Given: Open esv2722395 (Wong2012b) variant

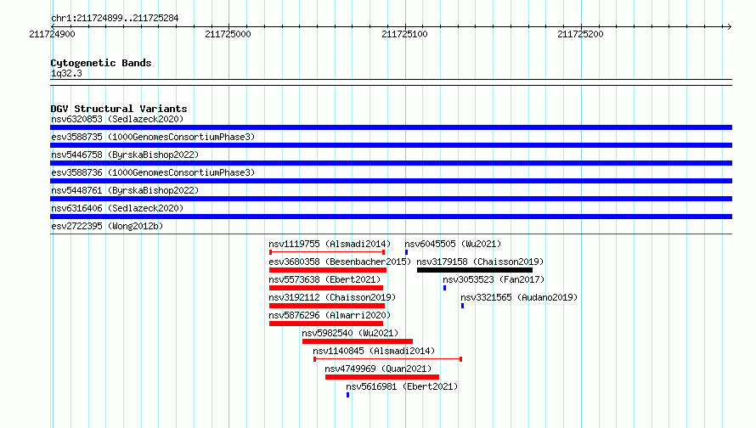Looking at the screenshot, I should coord(107,226).
